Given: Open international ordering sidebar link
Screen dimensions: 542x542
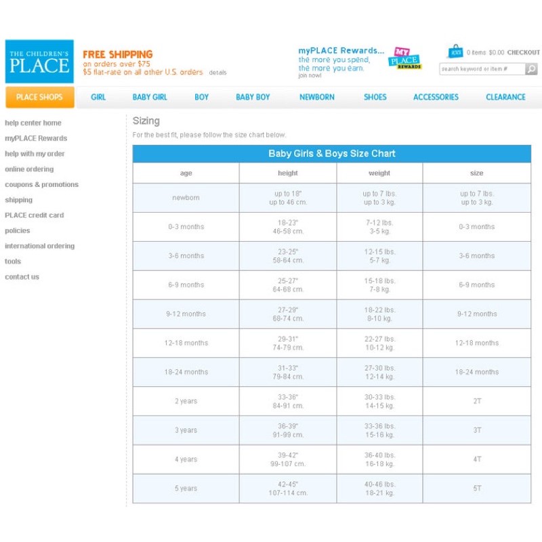Looking at the screenshot, I should [40, 246].
